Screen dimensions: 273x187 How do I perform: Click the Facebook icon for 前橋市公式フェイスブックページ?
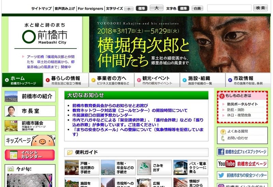221,152
